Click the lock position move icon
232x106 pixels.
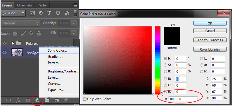[x=31, y=33]
